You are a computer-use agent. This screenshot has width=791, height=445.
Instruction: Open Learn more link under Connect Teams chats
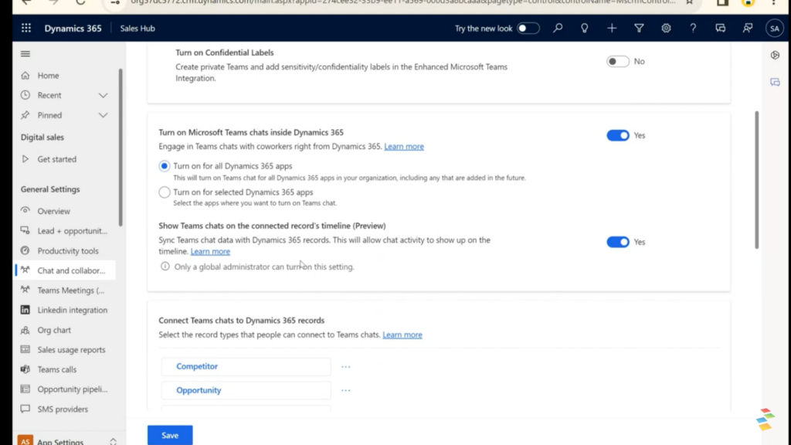pos(402,335)
